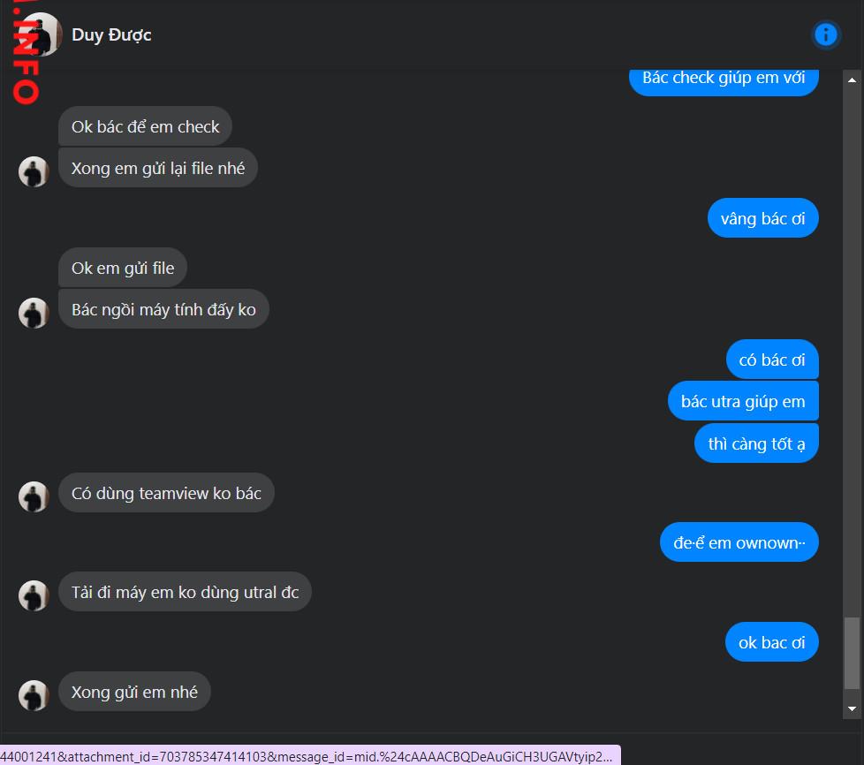Select message 'Ok em gửi file'

coord(123,268)
